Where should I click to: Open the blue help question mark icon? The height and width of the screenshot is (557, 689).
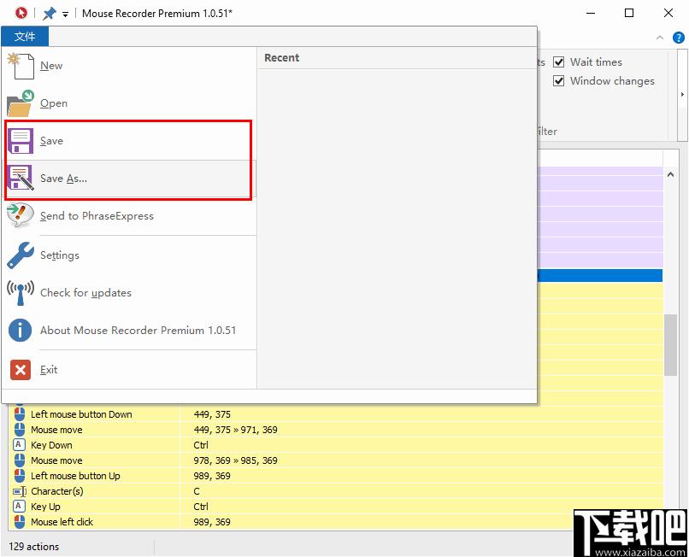coord(679,38)
